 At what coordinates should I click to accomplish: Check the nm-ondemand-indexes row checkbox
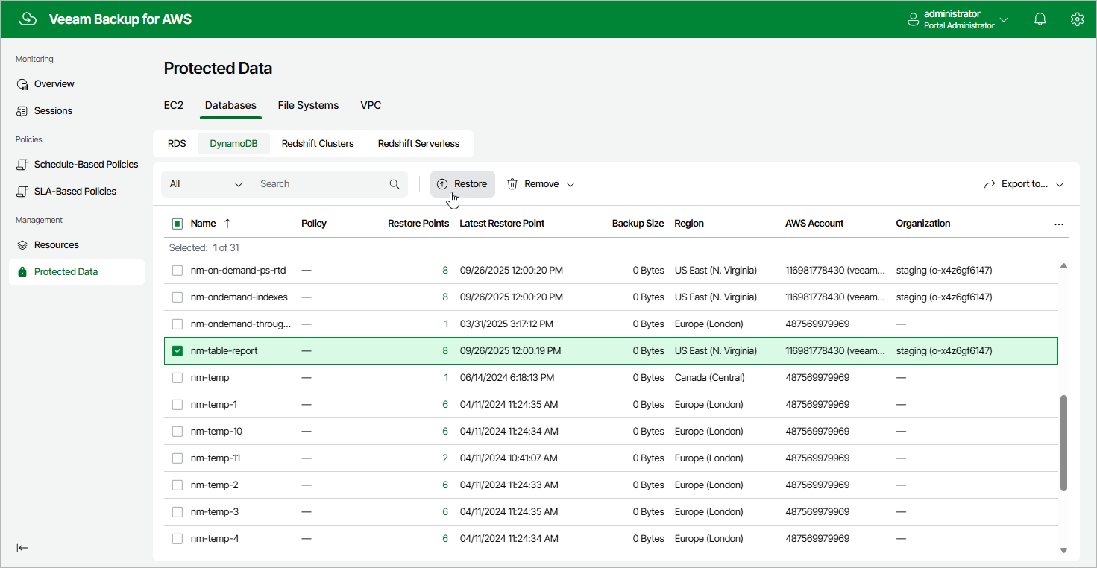177,297
